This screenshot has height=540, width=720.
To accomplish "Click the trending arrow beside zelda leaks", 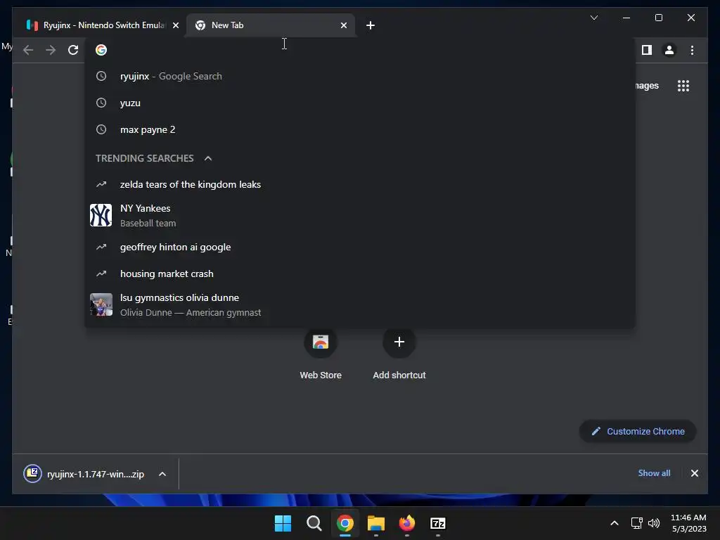I will pyautogui.click(x=101, y=185).
